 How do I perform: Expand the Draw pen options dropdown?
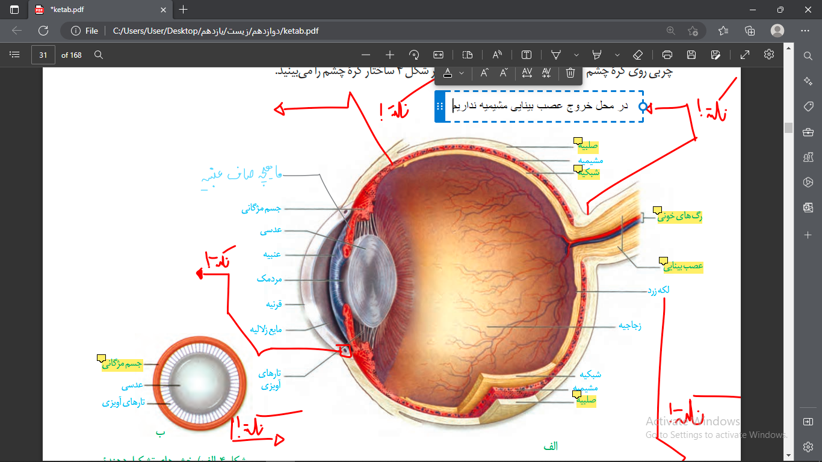click(x=576, y=55)
